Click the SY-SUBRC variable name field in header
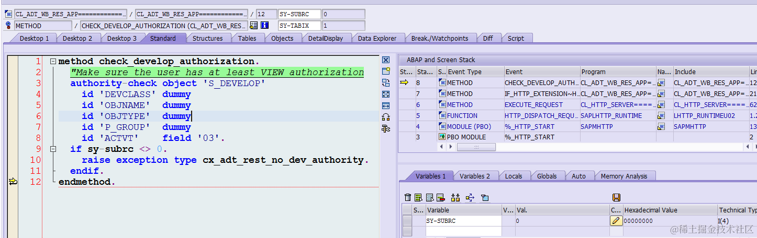The width and height of the screenshot is (757, 238). point(299,14)
